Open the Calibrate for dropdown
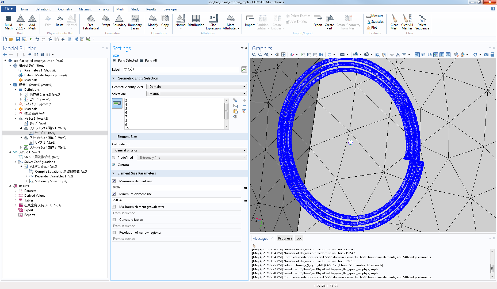This screenshot has height=289, width=497. click(179, 150)
